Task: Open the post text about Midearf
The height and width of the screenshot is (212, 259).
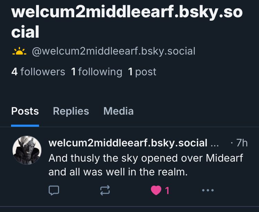Action: (x=146, y=165)
